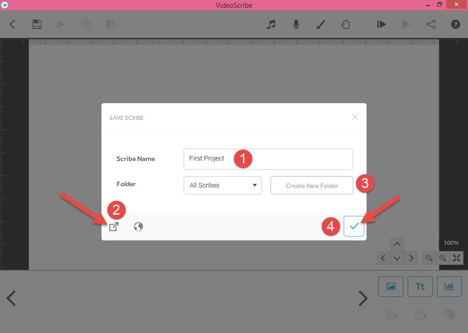Viewport: 468px width, 333px height.
Task: Select the hand drawing-style icon
Action: coord(346,24)
